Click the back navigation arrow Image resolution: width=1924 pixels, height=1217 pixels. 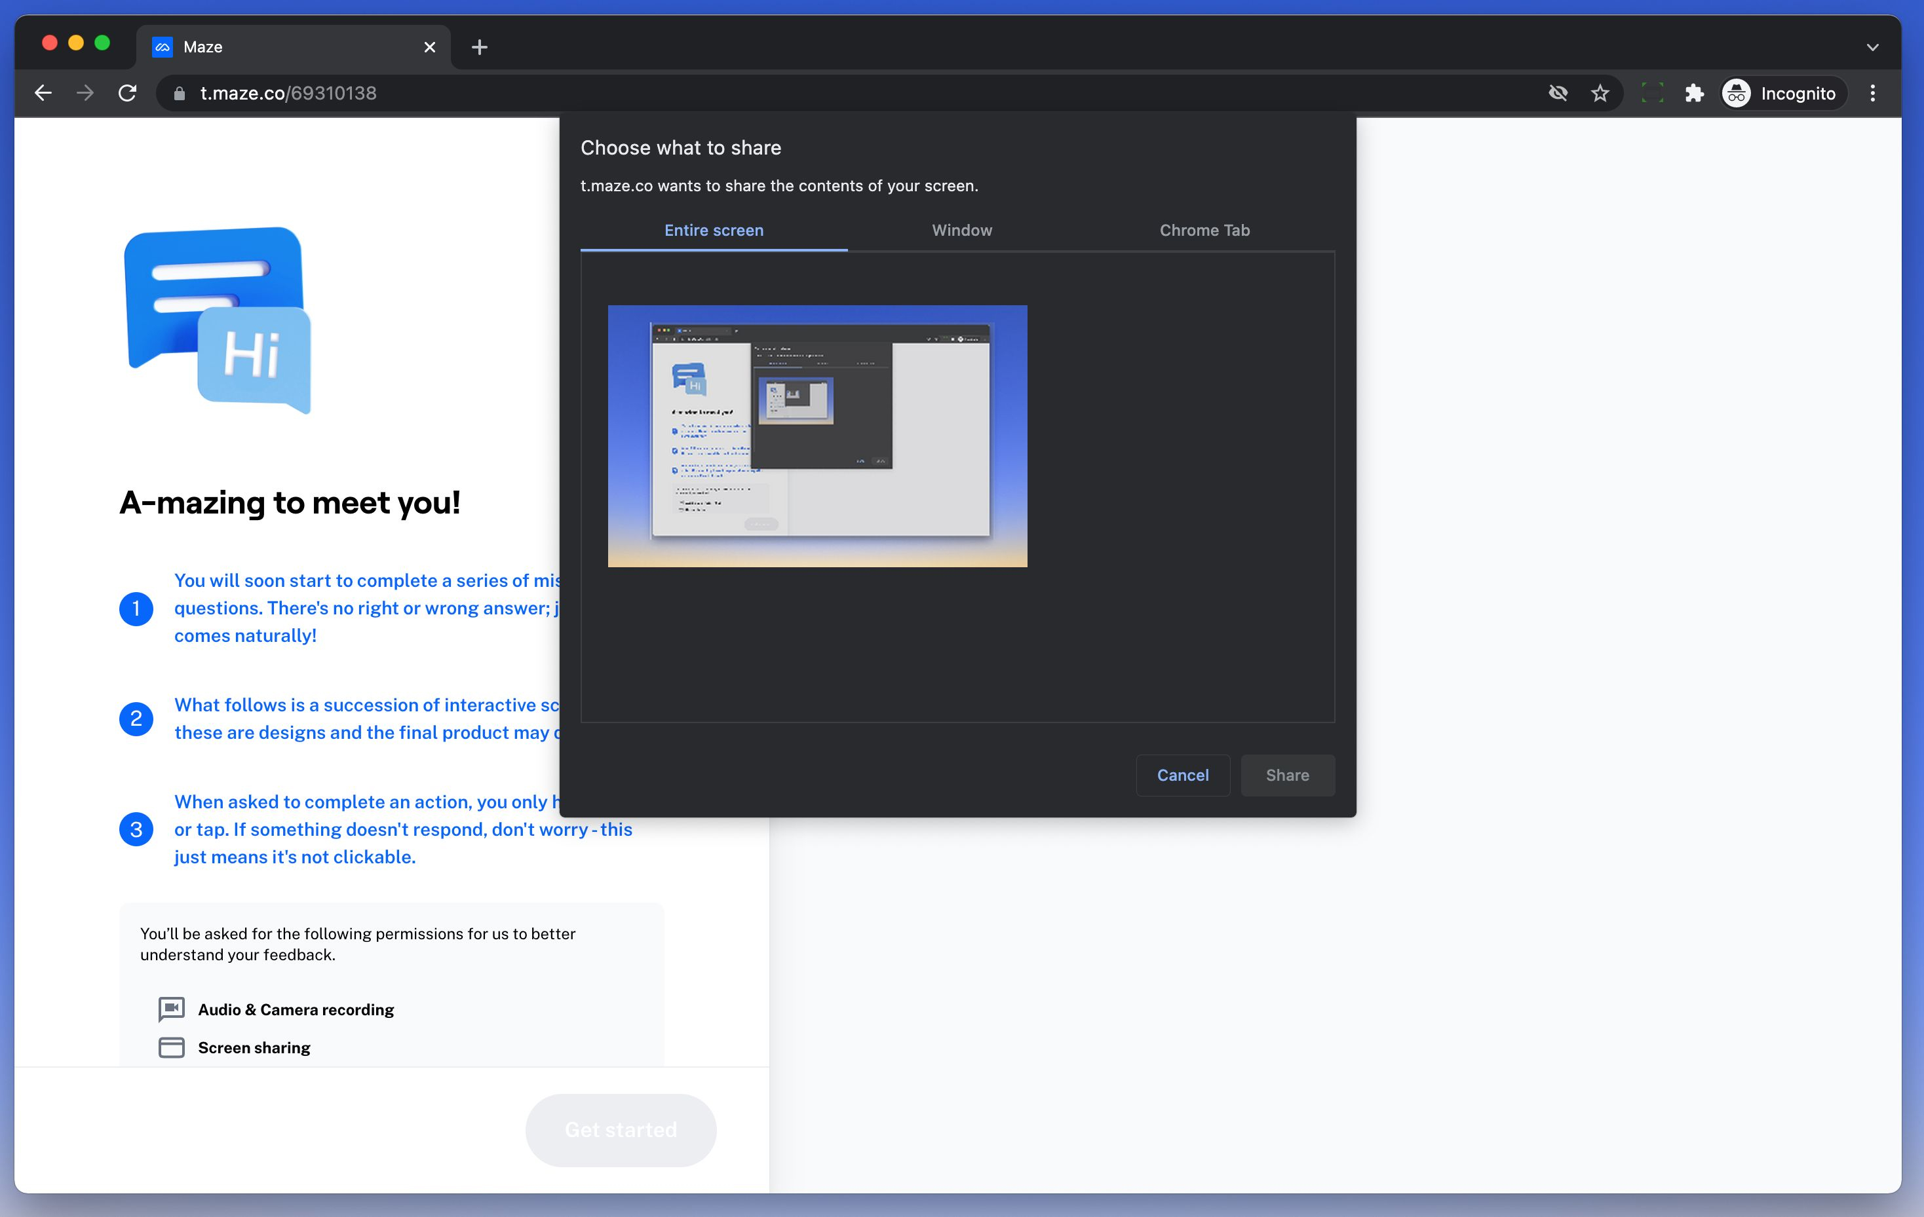(43, 92)
